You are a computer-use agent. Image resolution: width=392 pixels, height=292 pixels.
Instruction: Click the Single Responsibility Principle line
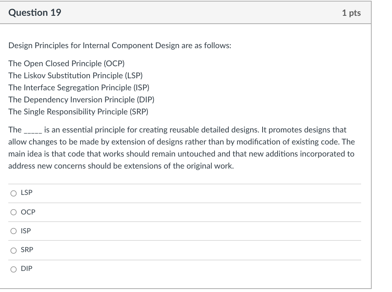tap(78, 111)
